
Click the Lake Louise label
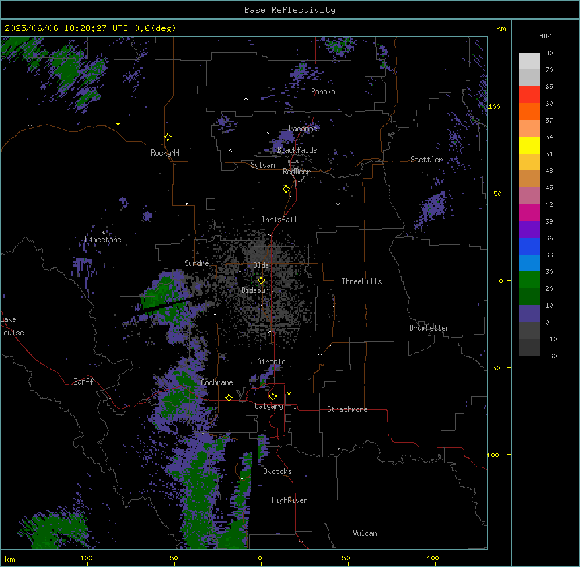[12, 326]
